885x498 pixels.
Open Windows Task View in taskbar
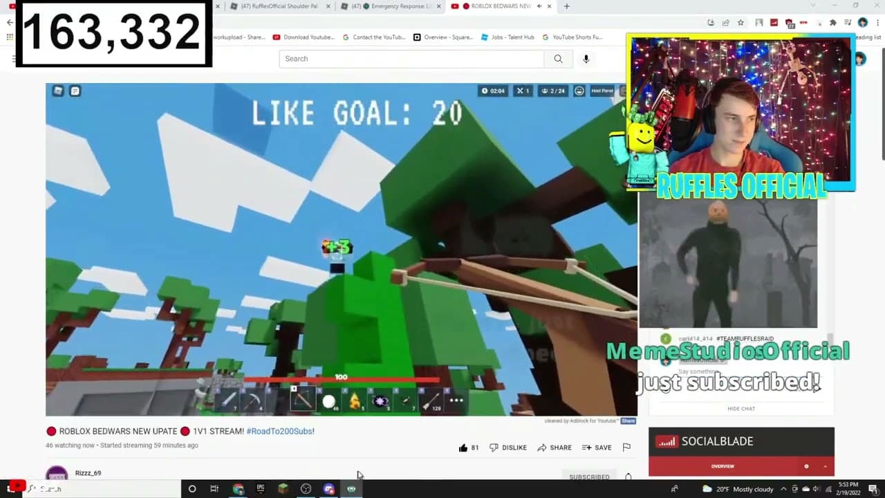[x=214, y=489]
